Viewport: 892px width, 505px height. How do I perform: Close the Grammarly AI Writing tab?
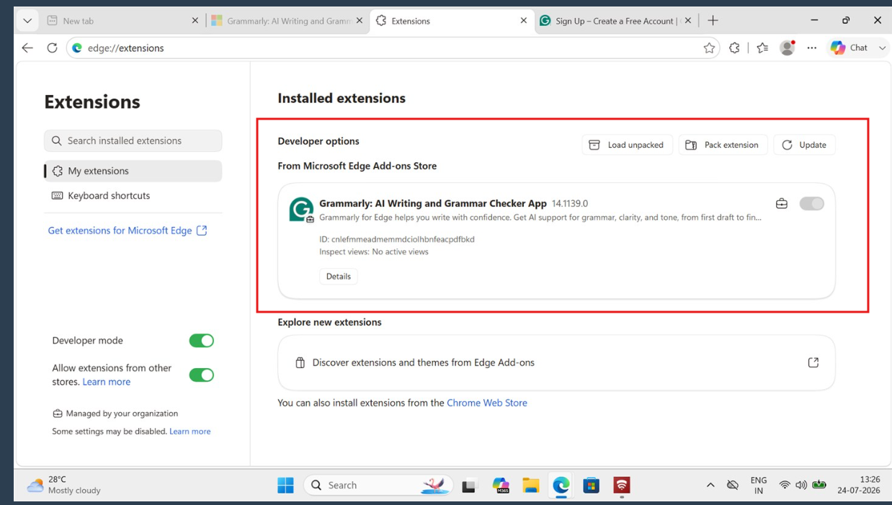(360, 21)
